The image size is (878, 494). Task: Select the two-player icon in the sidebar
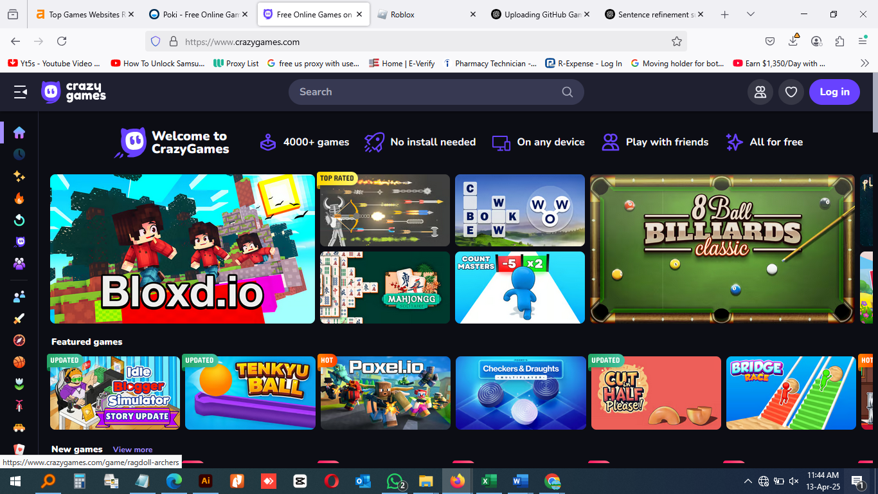pos(19,297)
